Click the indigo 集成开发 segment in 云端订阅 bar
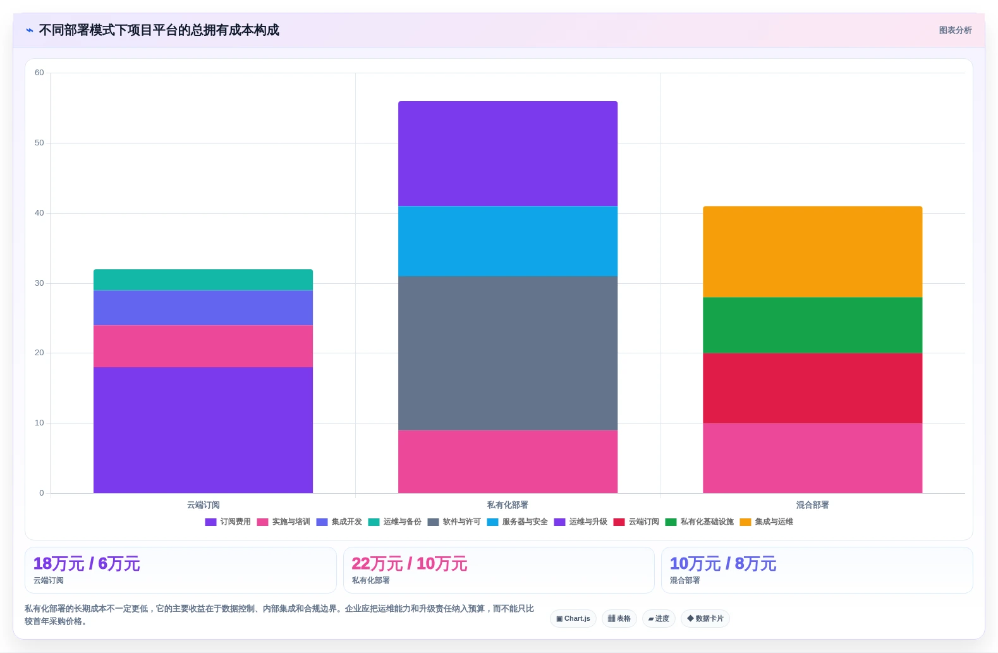Screen dimensions: 998x653 [203, 308]
